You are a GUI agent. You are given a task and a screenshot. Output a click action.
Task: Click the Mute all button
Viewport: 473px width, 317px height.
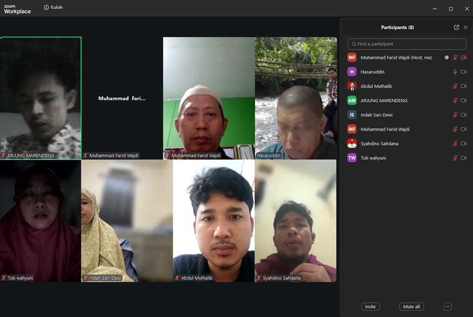(412, 307)
